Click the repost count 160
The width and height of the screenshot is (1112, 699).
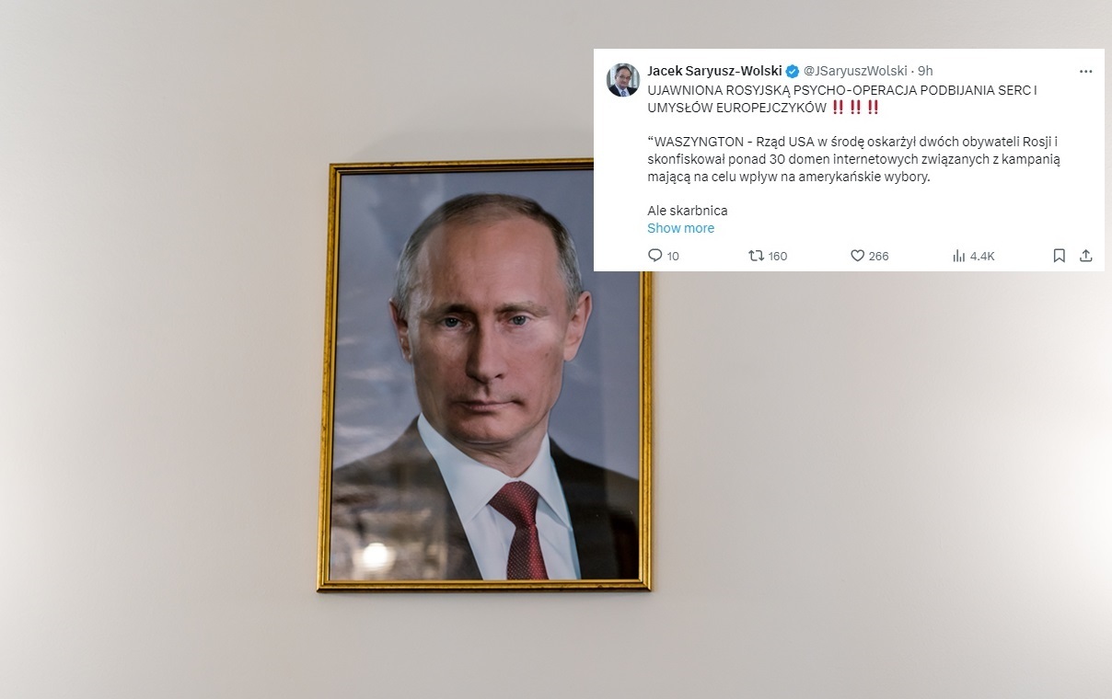778,257
